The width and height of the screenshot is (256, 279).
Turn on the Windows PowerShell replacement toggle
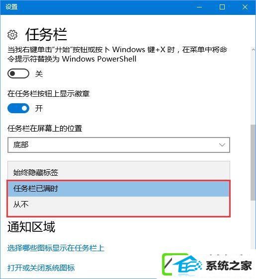click(x=18, y=73)
